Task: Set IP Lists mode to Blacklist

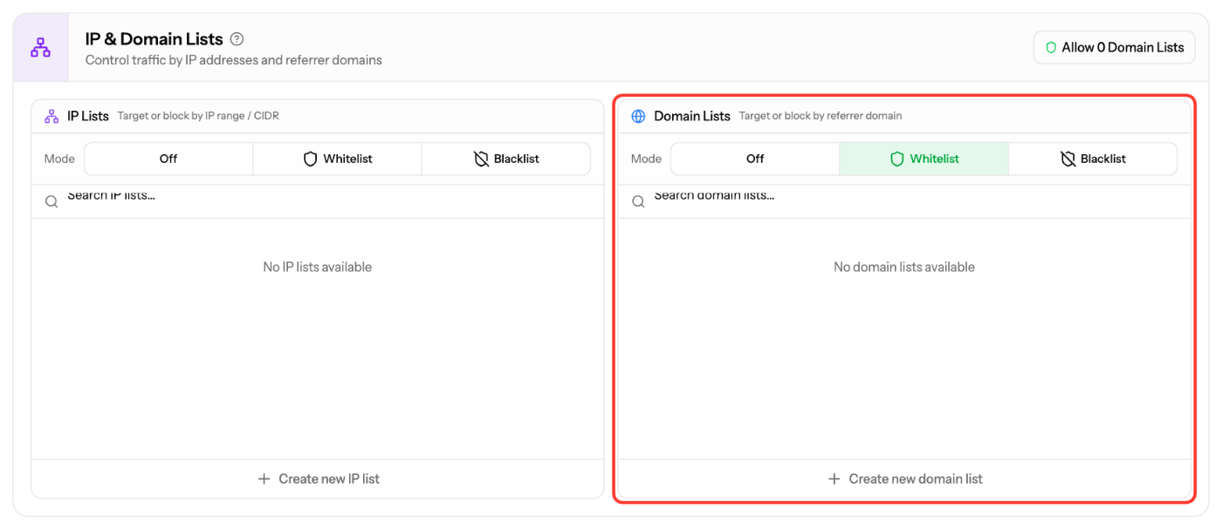Action: [506, 159]
